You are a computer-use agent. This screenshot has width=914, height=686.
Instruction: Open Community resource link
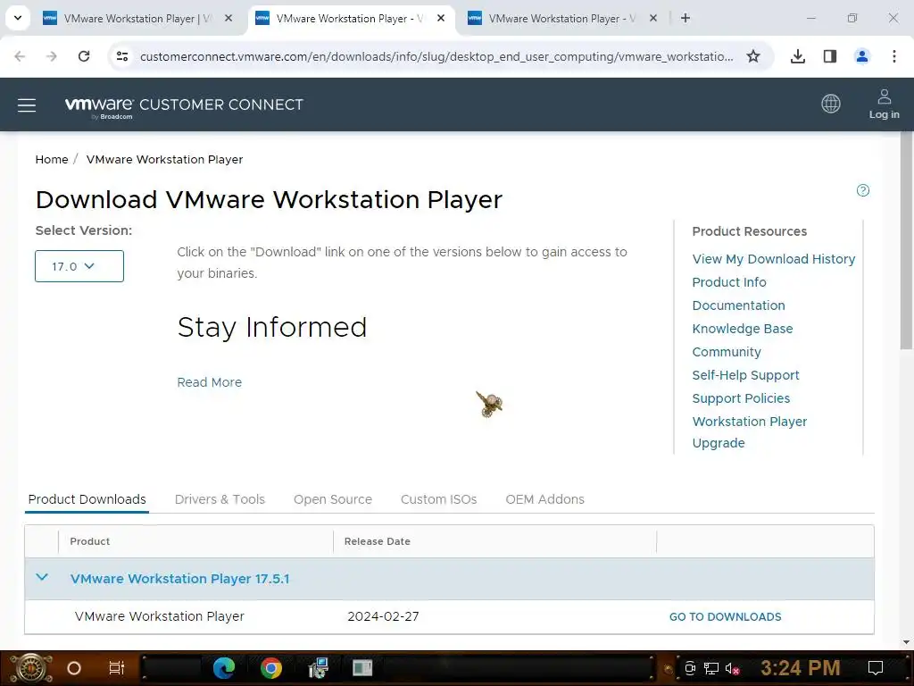coord(727,352)
